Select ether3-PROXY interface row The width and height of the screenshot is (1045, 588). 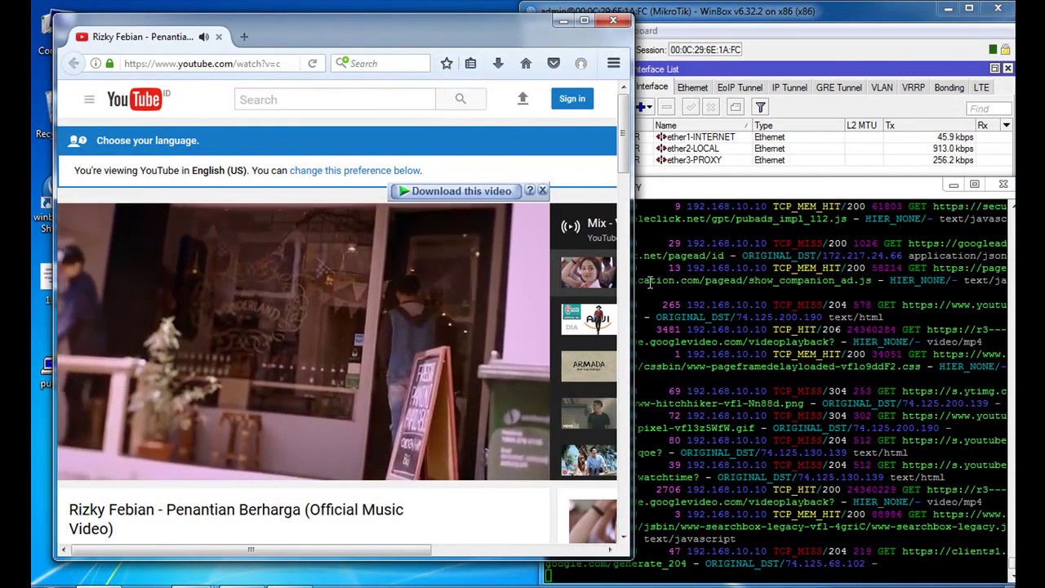pyautogui.click(x=823, y=160)
